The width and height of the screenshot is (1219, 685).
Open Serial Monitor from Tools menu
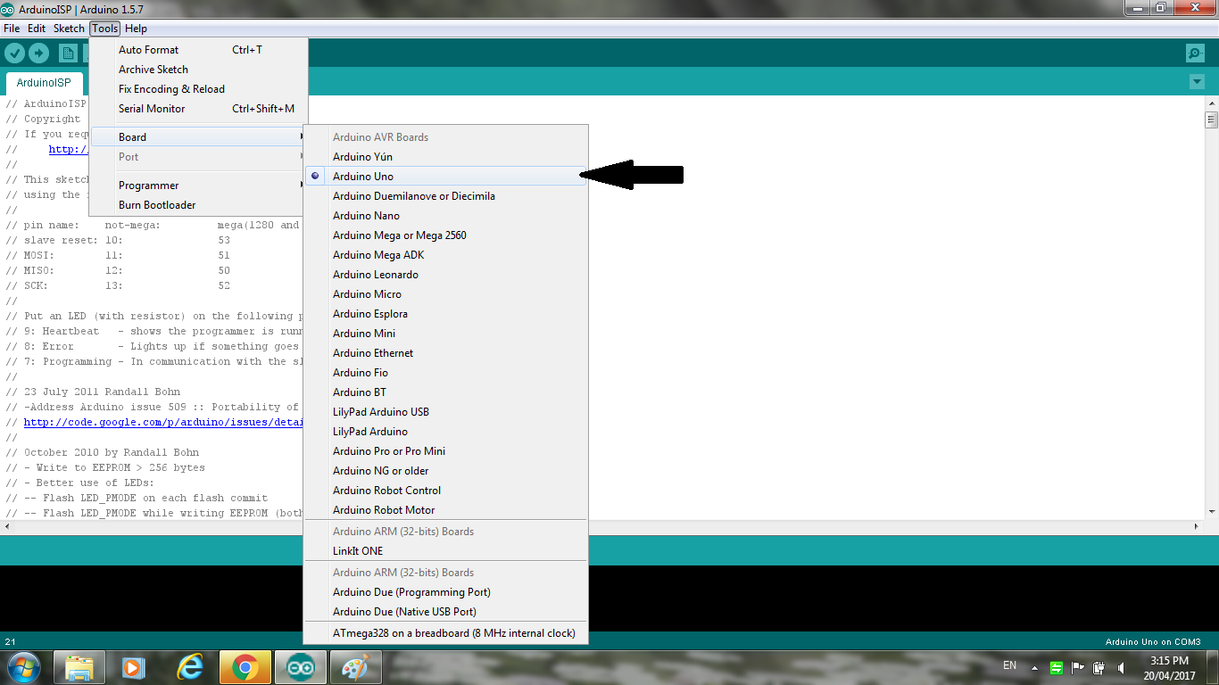[199, 109]
